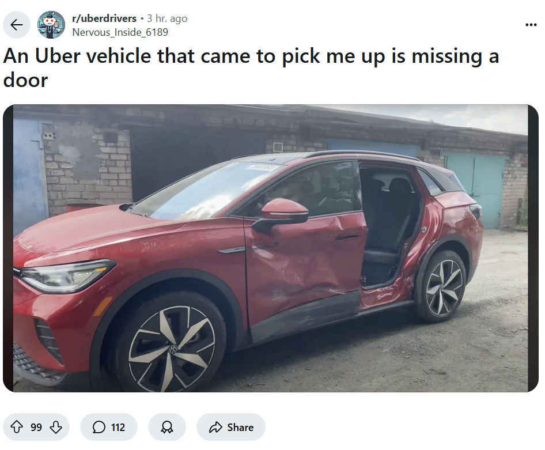This screenshot has width=545, height=450.
Task: Click the 99 vote score
Action: point(36,427)
